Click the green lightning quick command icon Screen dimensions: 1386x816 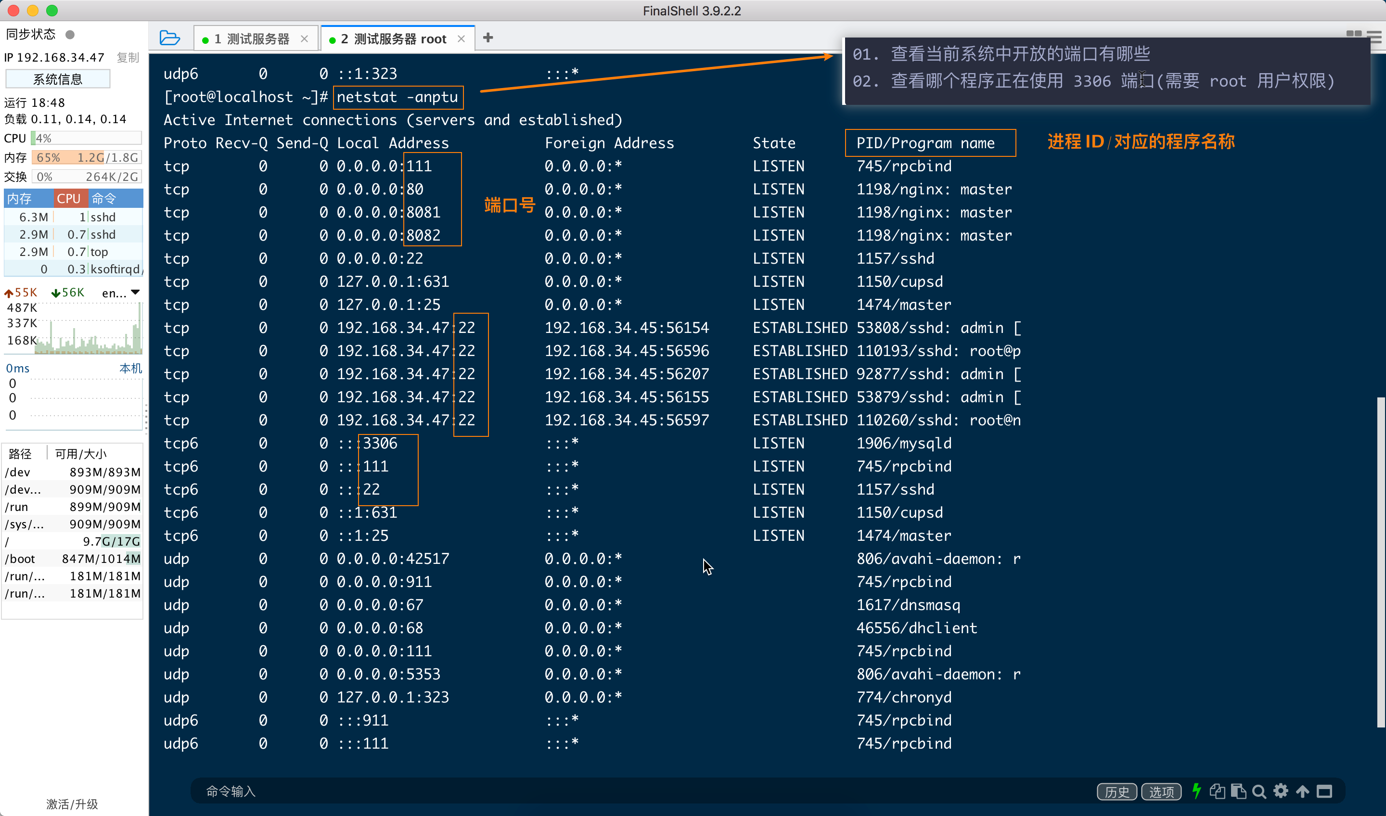(x=1196, y=790)
